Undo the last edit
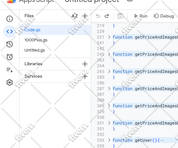This screenshot has width=178, height=148. point(98,16)
